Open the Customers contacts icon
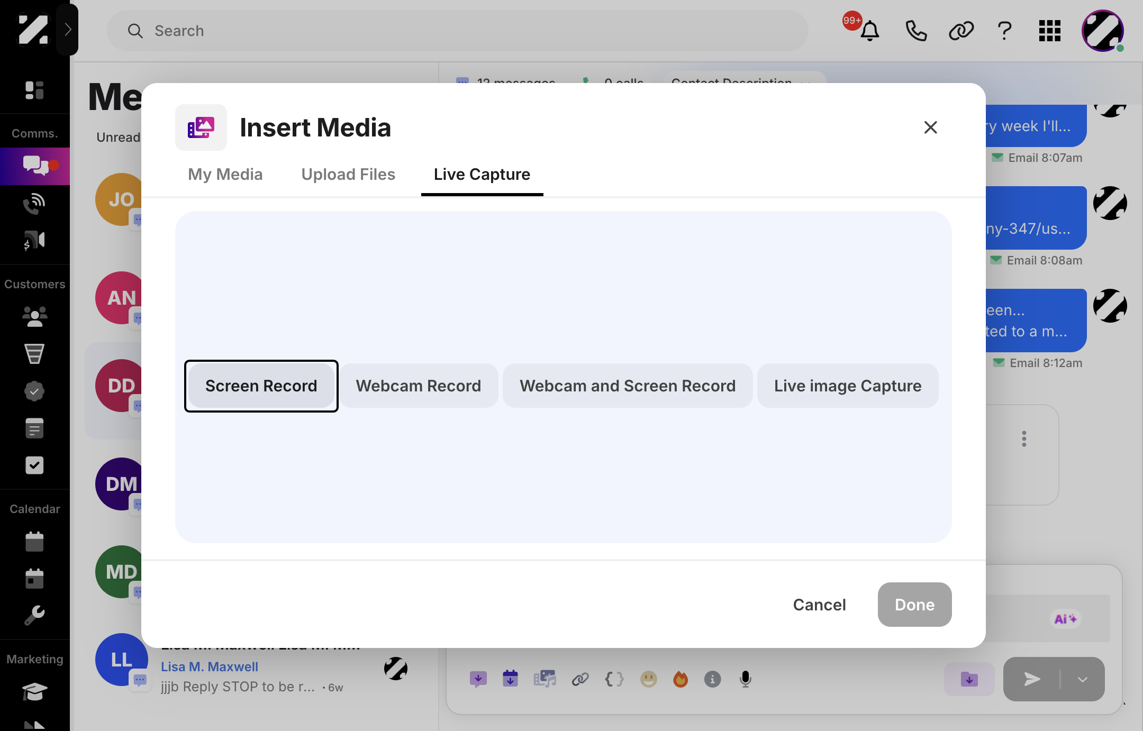Screen dimensions: 1143x731 (x=34, y=316)
